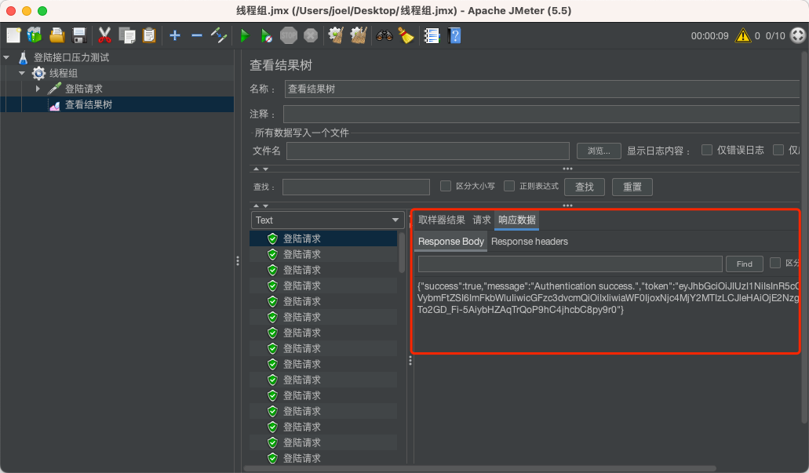809x473 pixels.
Task: Save the test plan via the save icon
Action: pyautogui.click(x=78, y=35)
